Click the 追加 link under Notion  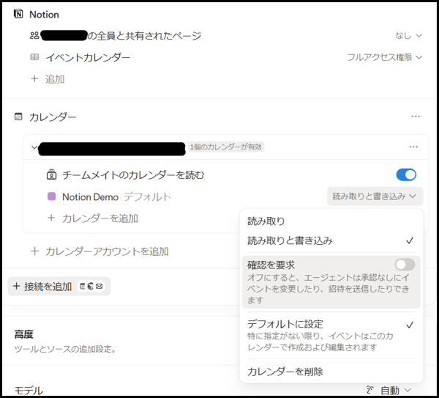[x=55, y=79]
